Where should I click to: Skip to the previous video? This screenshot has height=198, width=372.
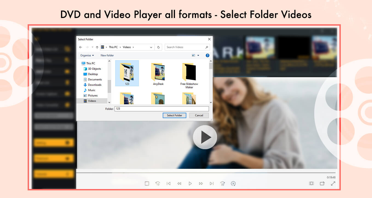point(169,184)
